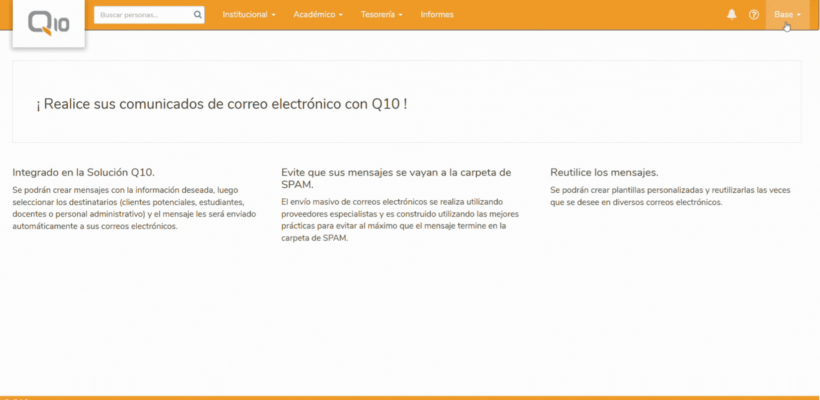Select the Informes menu item
This screenshot has height=400, width=820.
436,14
